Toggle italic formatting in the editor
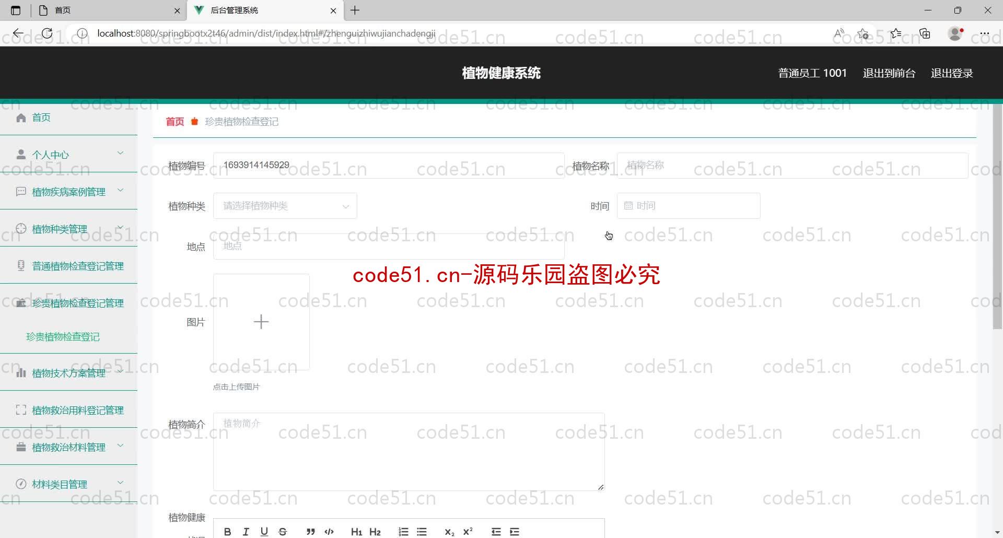Image resolution: width=1003 pixels, height=538 pixels. coord(246,532)
